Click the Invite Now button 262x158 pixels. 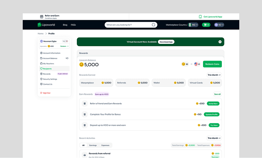tap(213, 103)
